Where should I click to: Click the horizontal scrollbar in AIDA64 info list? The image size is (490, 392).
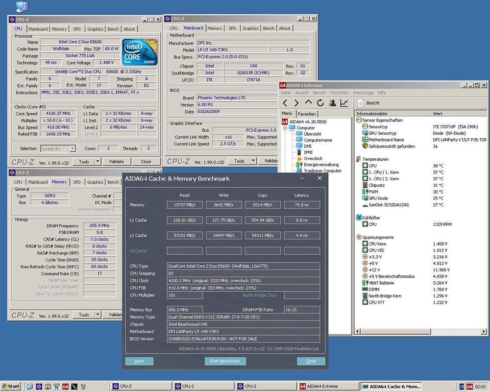pyautogui.click(x=395, y=331)
